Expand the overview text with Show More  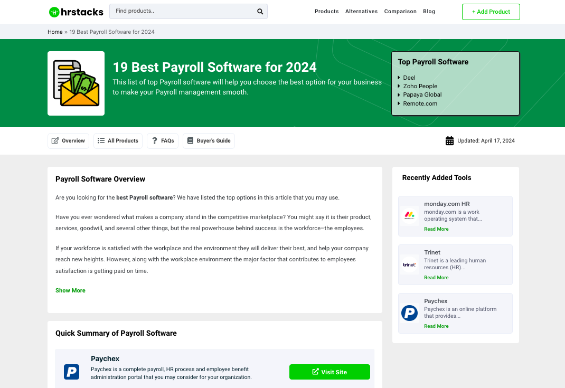coord(70,290)
